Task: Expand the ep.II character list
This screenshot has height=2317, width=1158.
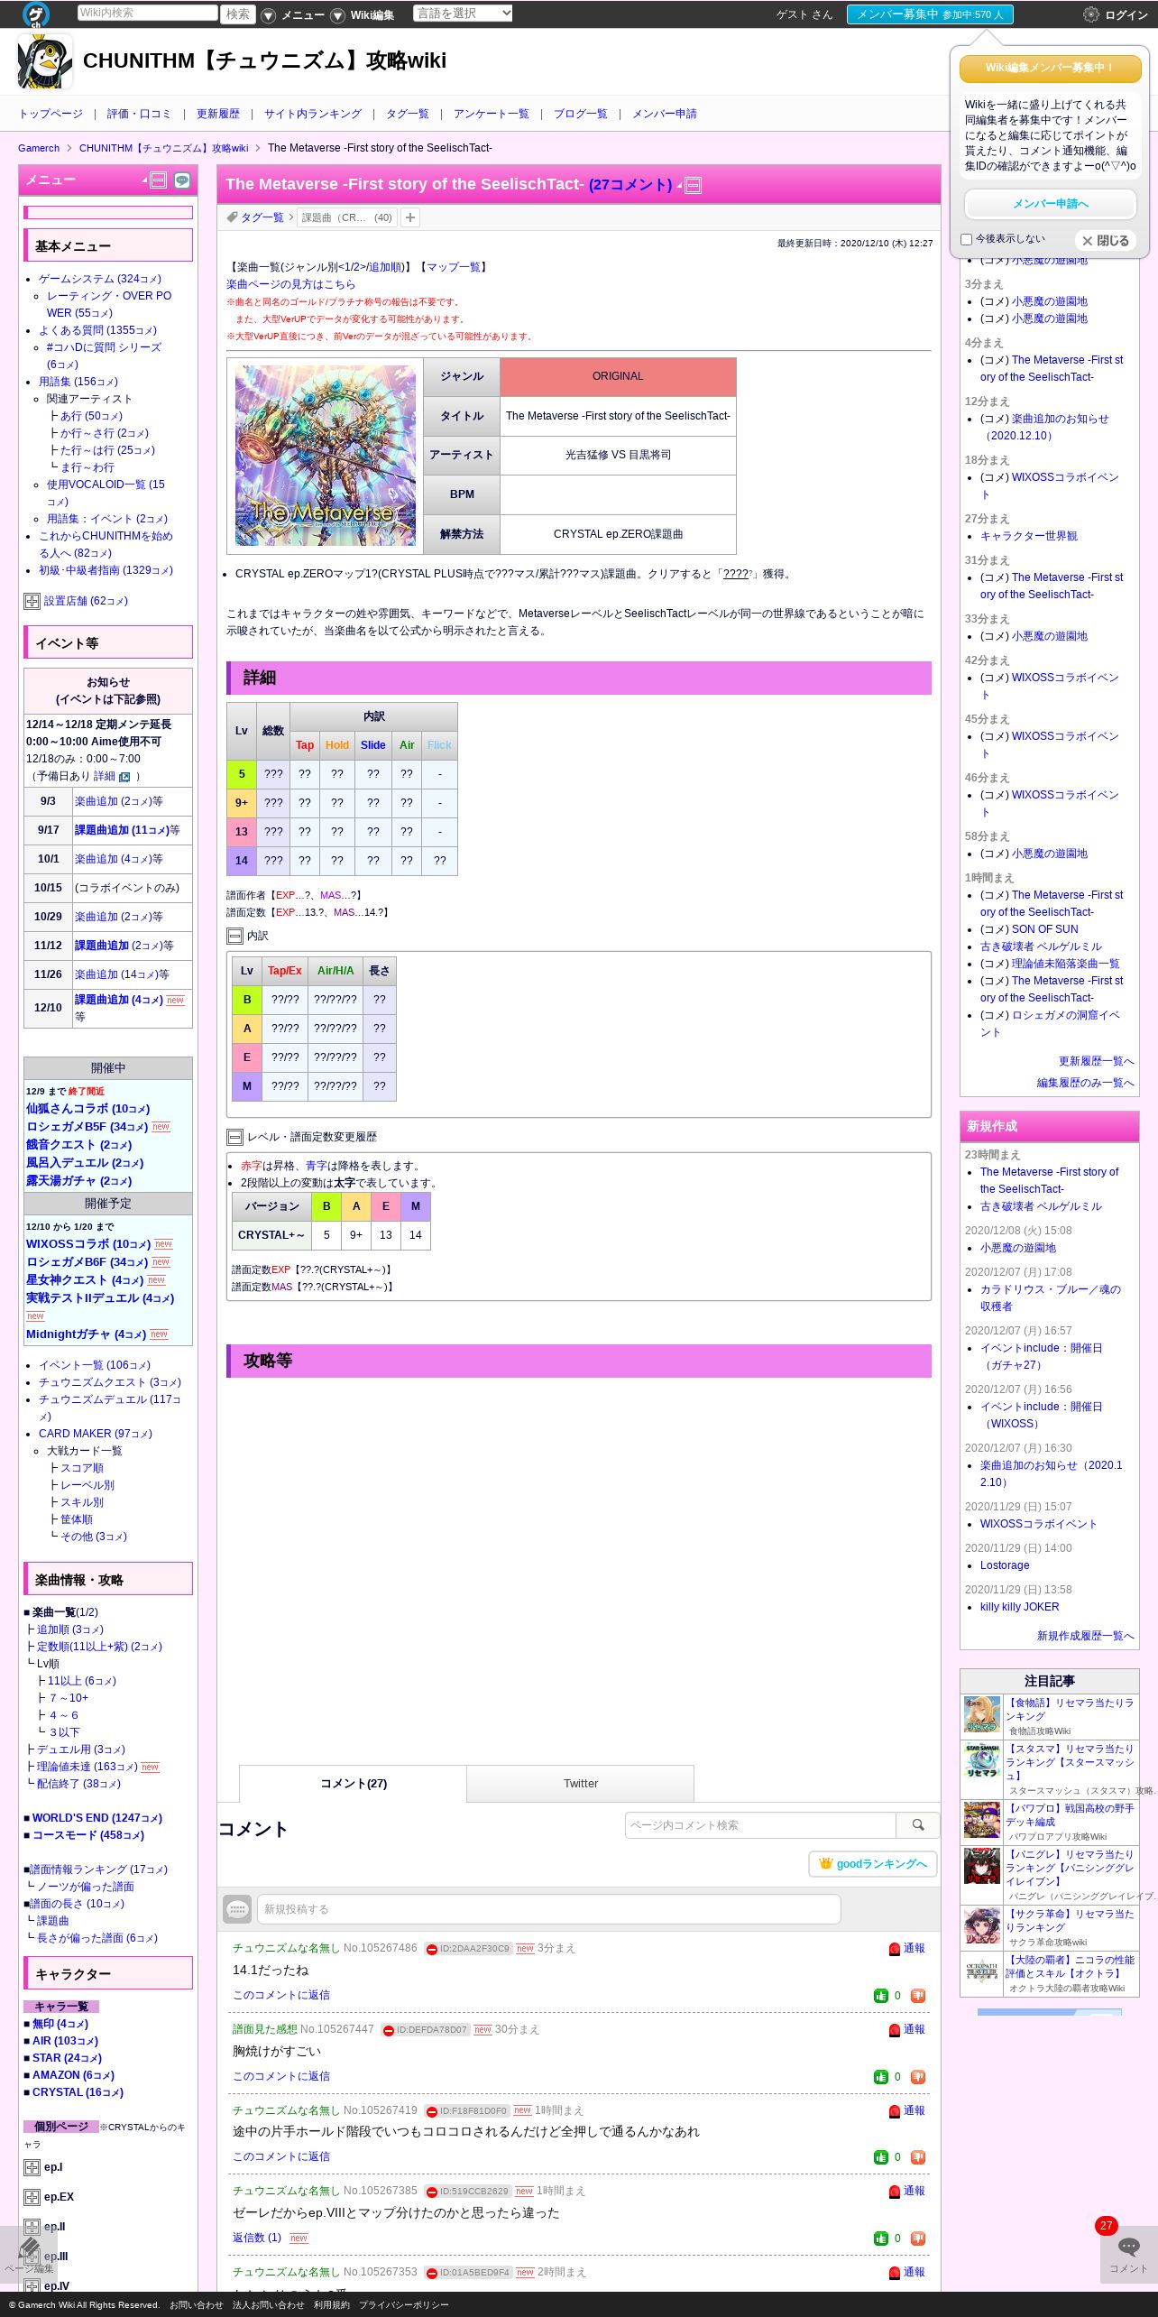Action: pos(32,2228)
